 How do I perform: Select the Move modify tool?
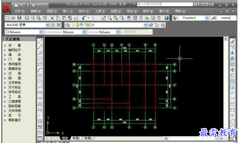233,70
